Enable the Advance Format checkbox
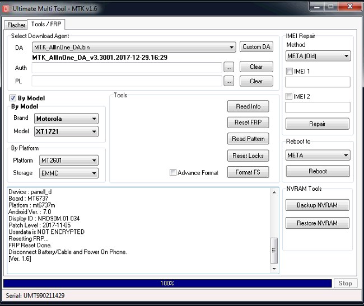The height and width of the screenshot is (306, 364). coord(173,172)
